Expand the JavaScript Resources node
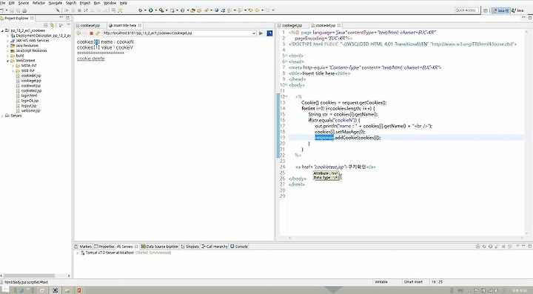Screen dimensions: 533x294 (x=7, y=50)
